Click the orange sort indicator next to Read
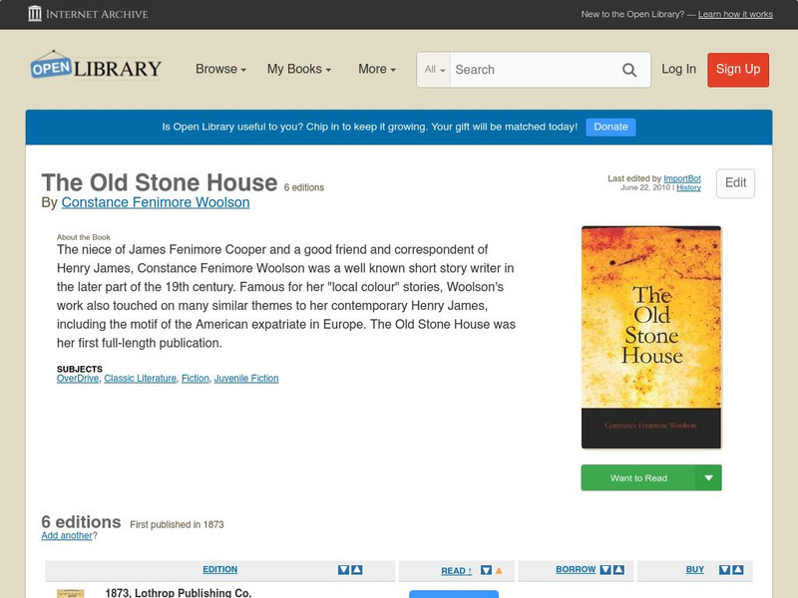Viewport: 798px width, 598px height. [x=498, y=569]
